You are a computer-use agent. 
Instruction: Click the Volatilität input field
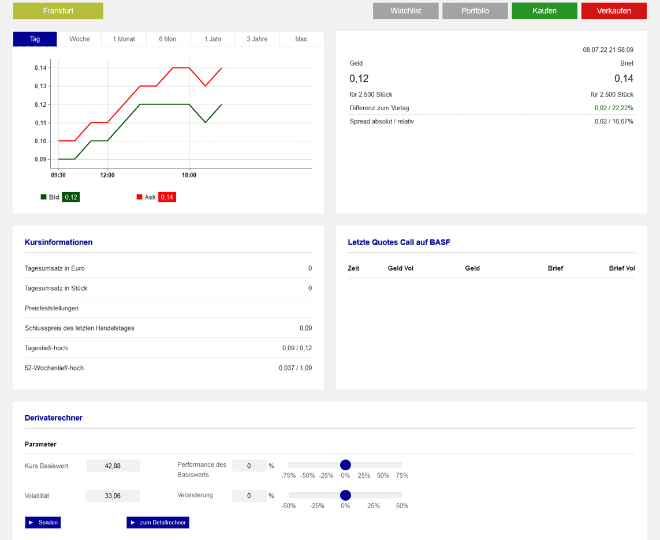tap(113, 496)
